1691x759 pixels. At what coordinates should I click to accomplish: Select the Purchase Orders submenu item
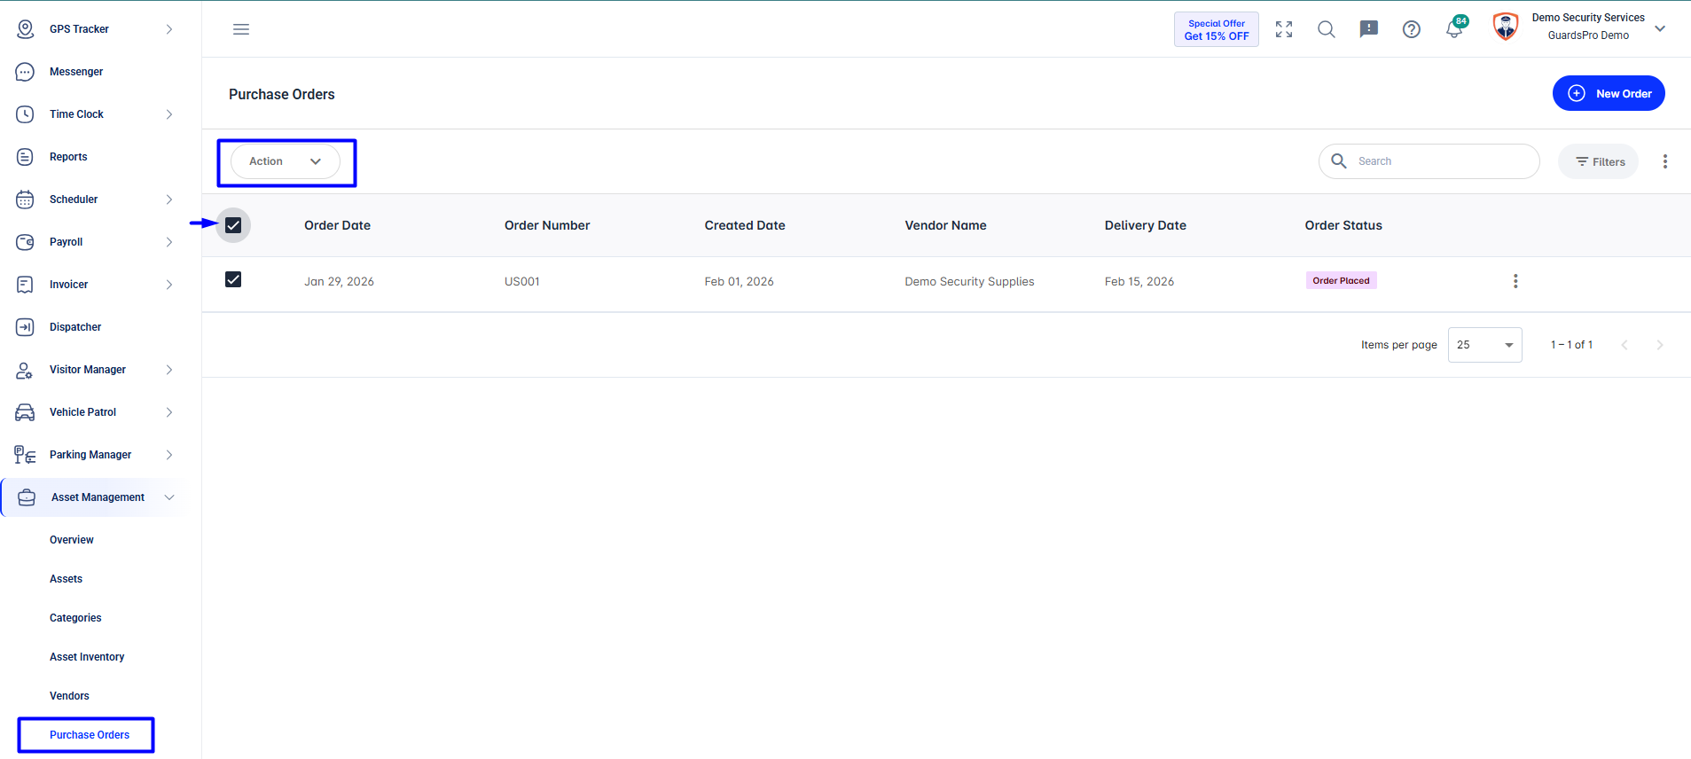point(90,735)
